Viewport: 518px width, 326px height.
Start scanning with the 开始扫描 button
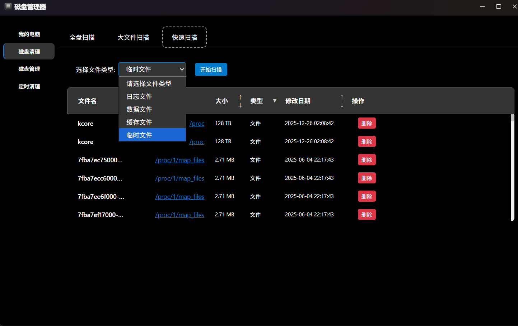pyautogui.click(x=211, y=69)
